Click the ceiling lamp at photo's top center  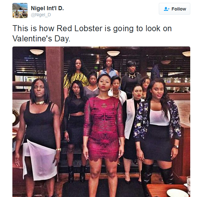pyautogui.click(x=113, y=53)
